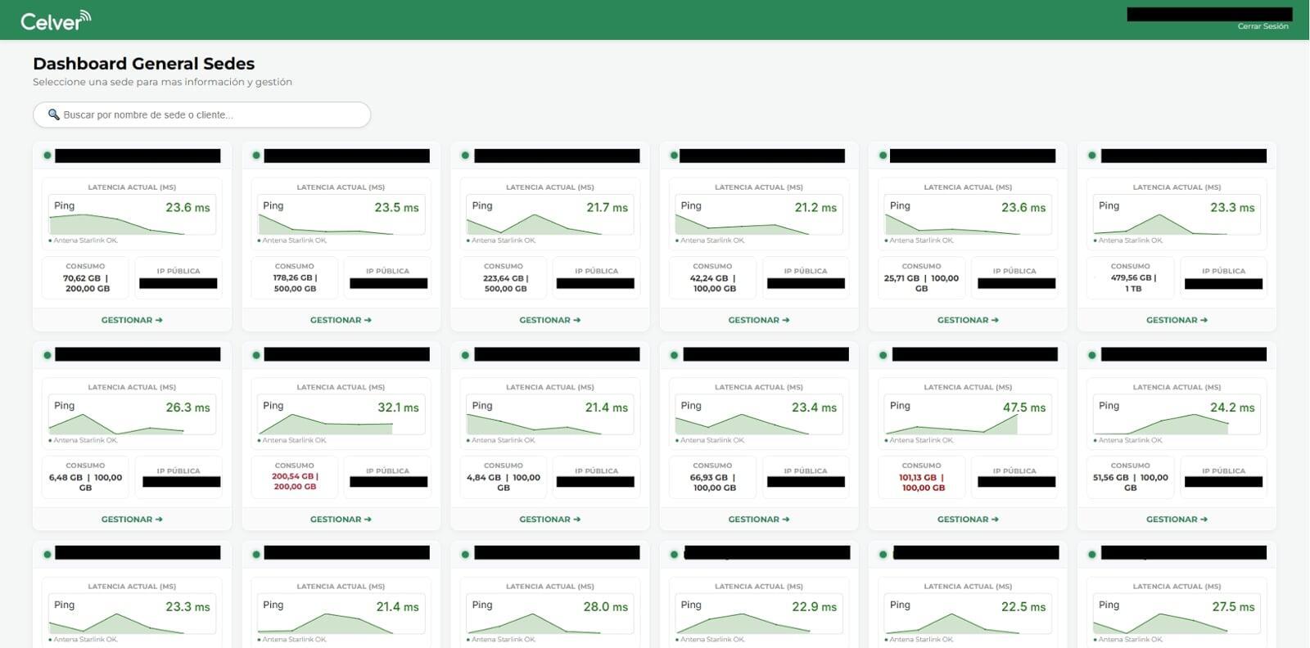This screenshot has width=1310, height=648.
Task: Open Gestionar on the 21.2 ms ping card
Action: (x=759, y=320)
